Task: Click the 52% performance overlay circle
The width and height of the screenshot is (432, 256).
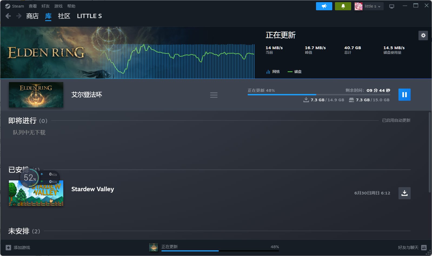Action: tap(29, 178)
